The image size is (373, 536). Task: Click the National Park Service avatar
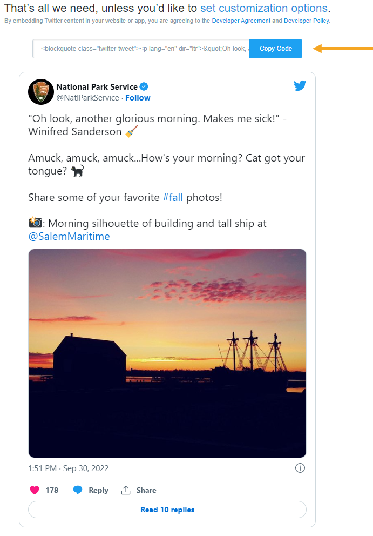coord(41,92)
